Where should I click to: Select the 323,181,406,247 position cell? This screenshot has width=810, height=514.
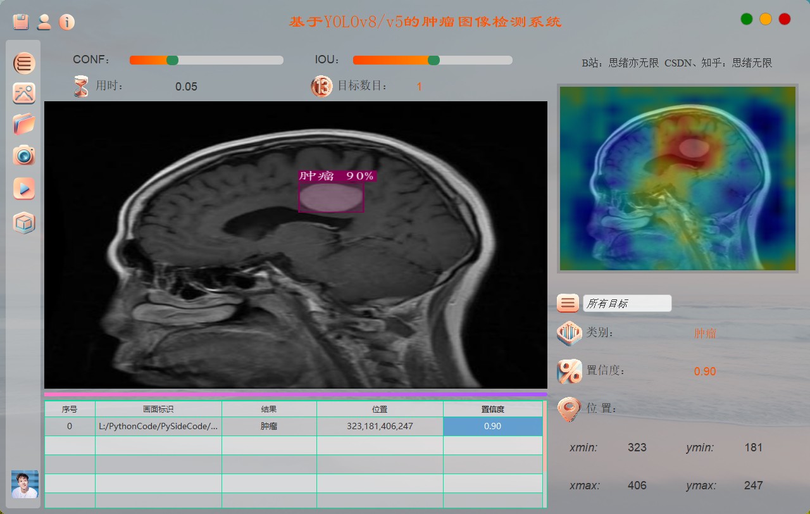tap(380, 427)
